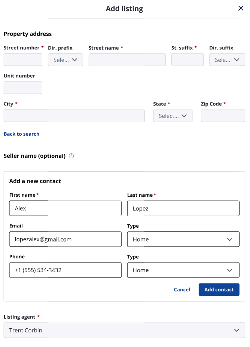Open the Dir. suffix dropdown

tap(227, 60)
